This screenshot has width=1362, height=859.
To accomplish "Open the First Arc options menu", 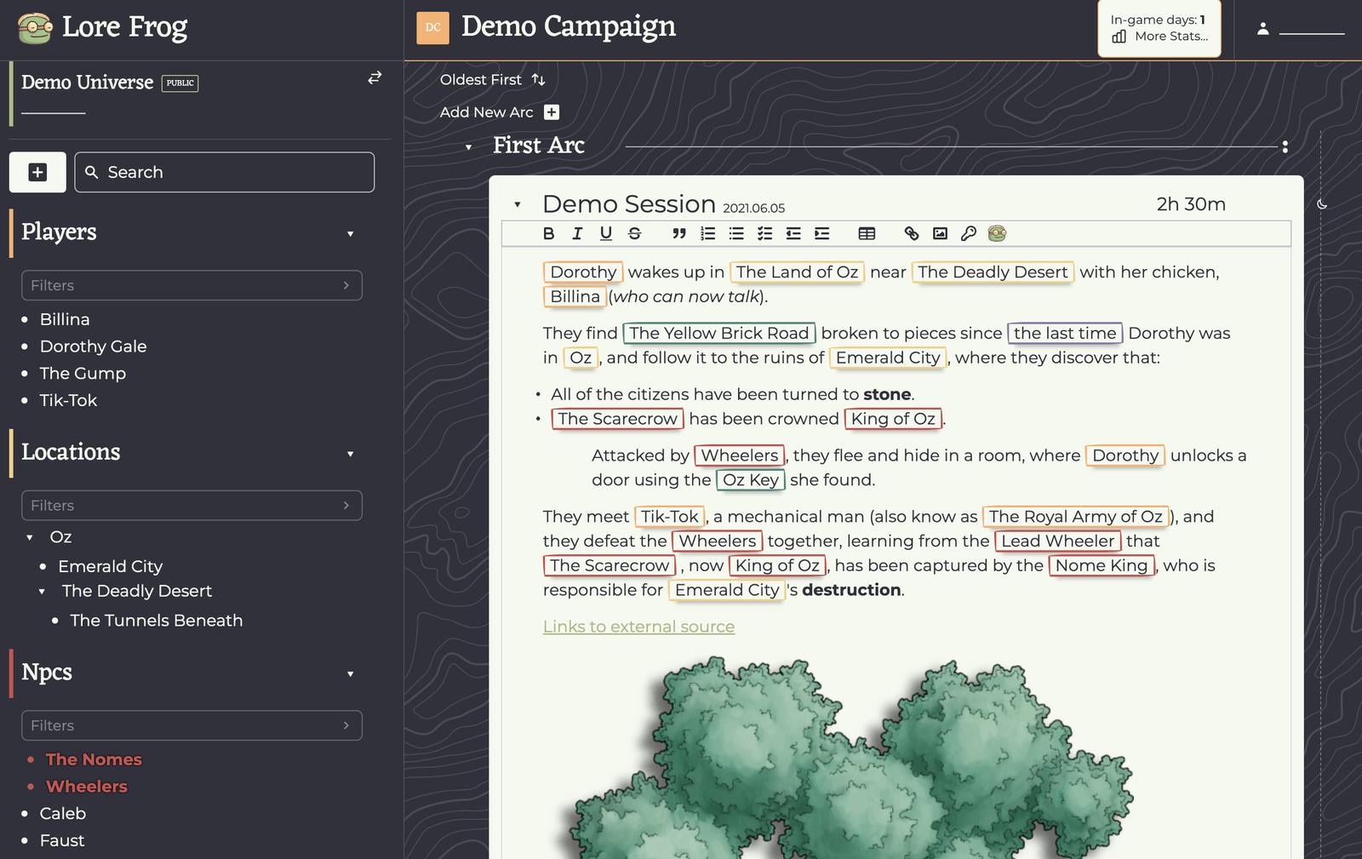I will 1284,146.
